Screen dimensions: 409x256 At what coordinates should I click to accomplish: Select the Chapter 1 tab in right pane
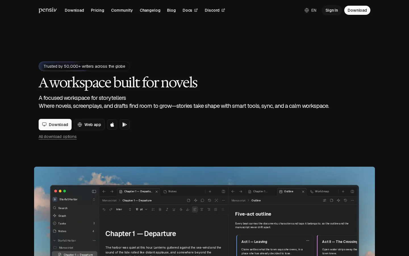click(x=258, y=191)
